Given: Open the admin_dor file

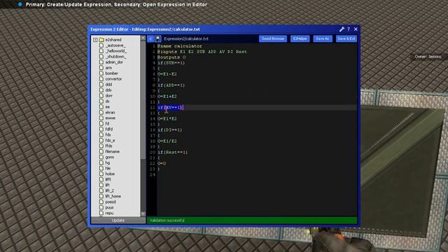Looking at the screenshot, I should click(114, 62).
